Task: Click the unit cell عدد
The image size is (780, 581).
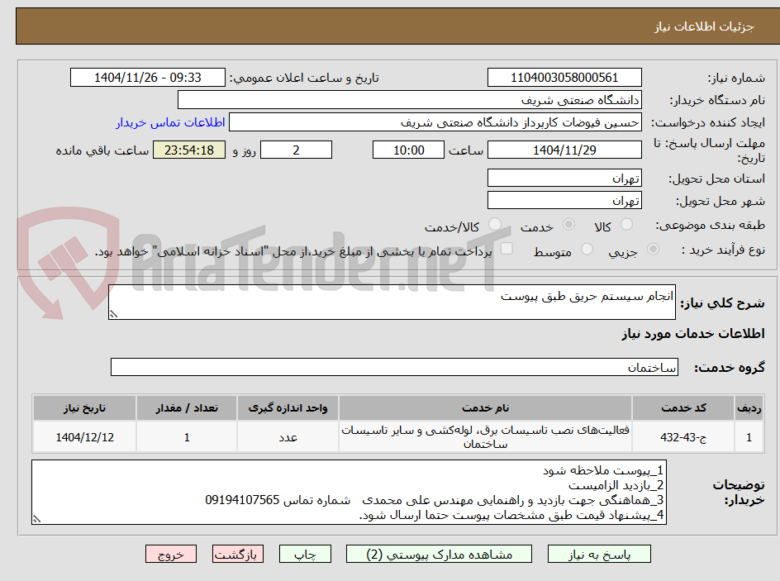Action: pyautogui.click(x=288, y=437)
